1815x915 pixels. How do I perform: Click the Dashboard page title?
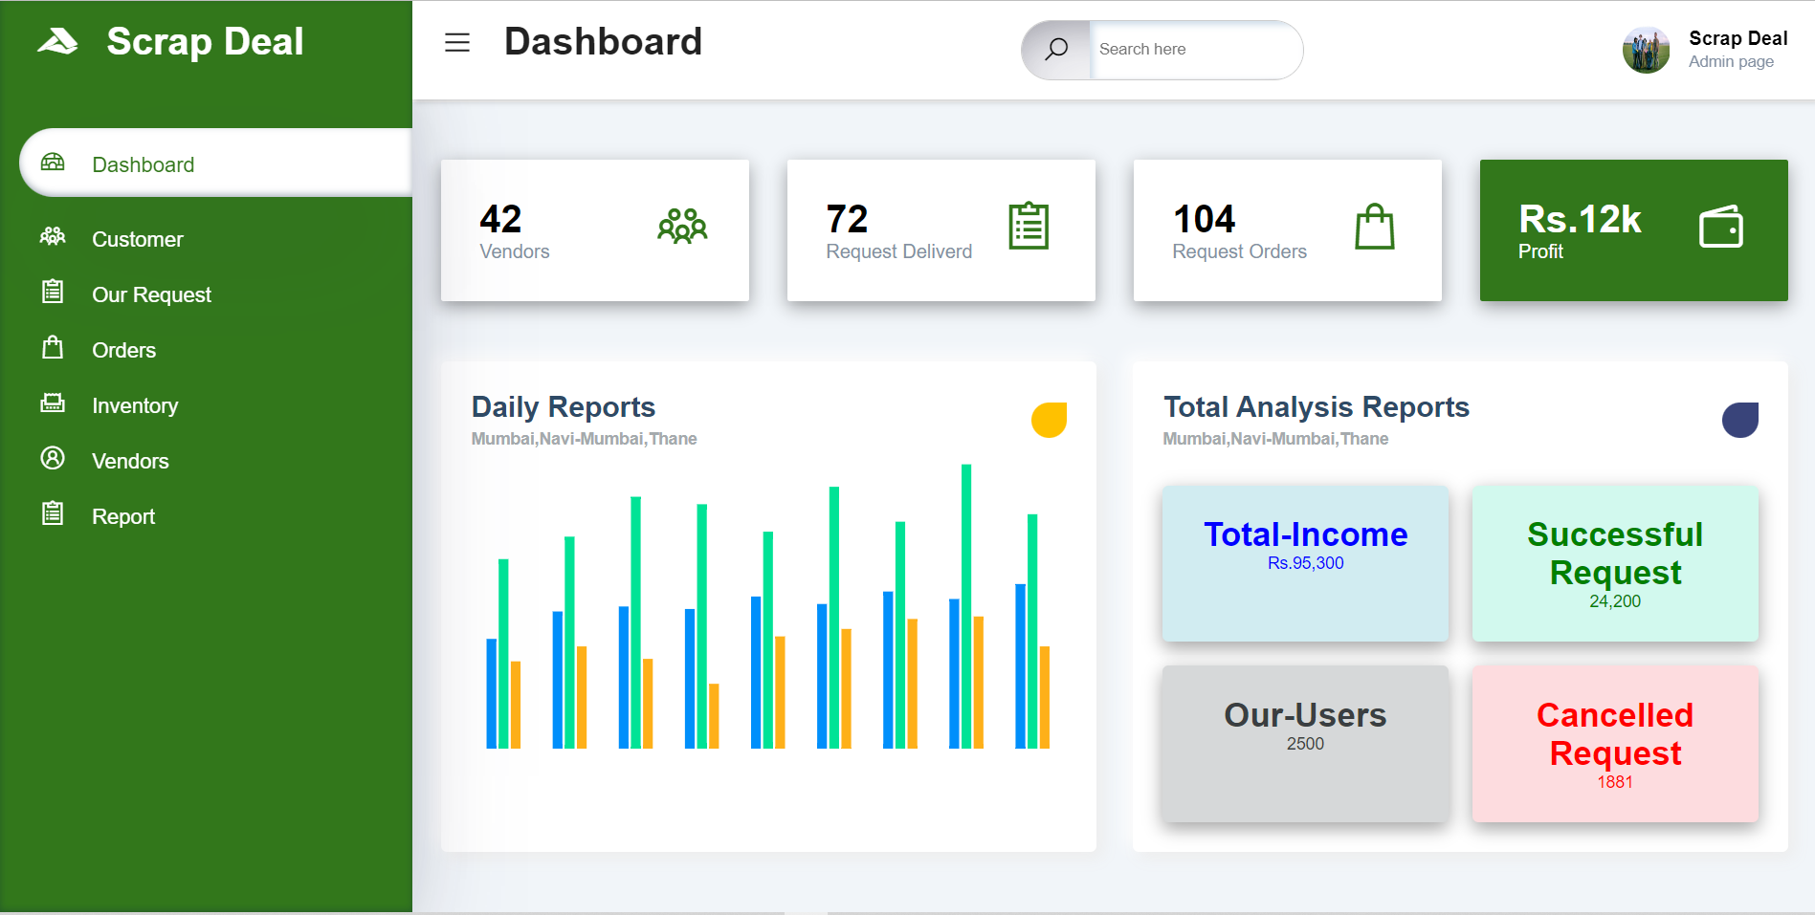603,41
